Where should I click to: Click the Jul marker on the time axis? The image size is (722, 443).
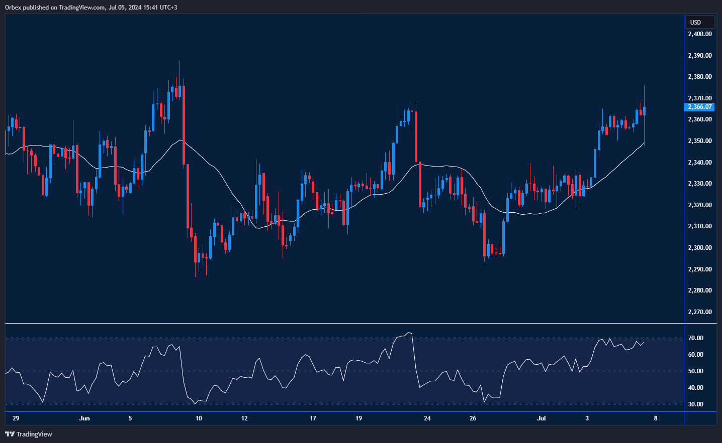(x=541, y=418)
